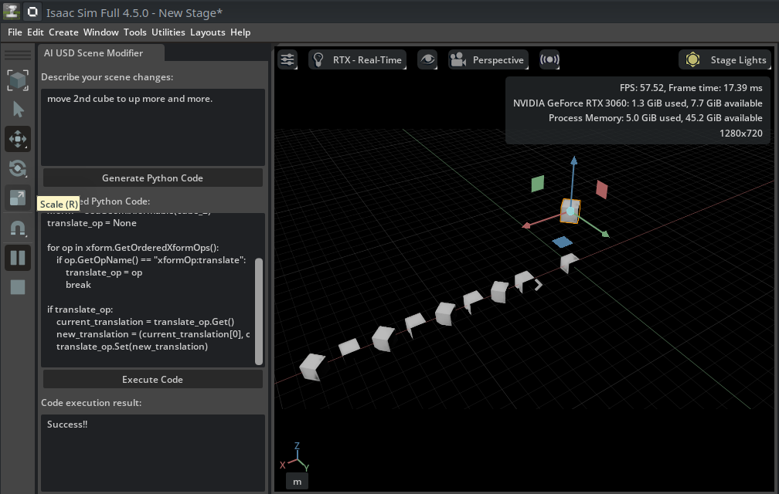The height and width of the screenshot is (494, 779).
Task: Open the Edit menu
Action: pyautogui.click(x=36, y=32)
